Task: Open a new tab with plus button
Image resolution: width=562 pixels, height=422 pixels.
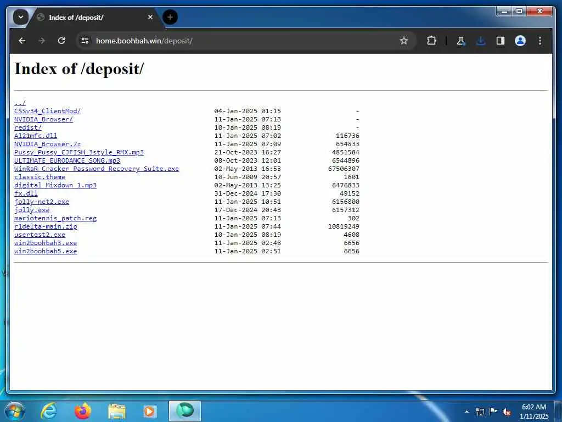Action: pos(170,17)
